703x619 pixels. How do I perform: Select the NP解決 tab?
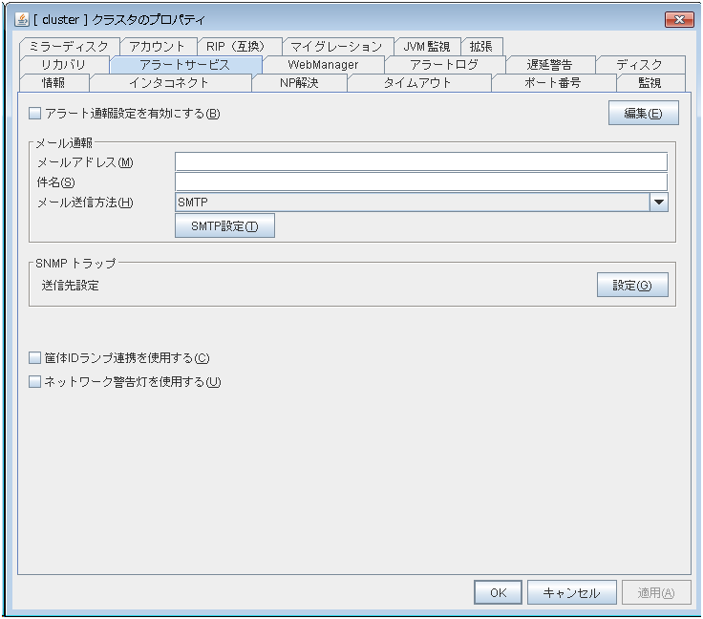click(298, 83)
